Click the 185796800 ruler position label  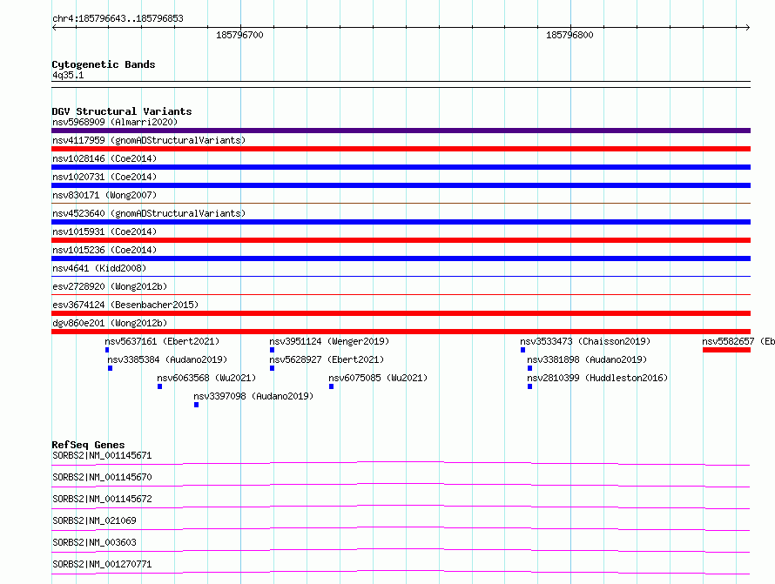(569, 35)
